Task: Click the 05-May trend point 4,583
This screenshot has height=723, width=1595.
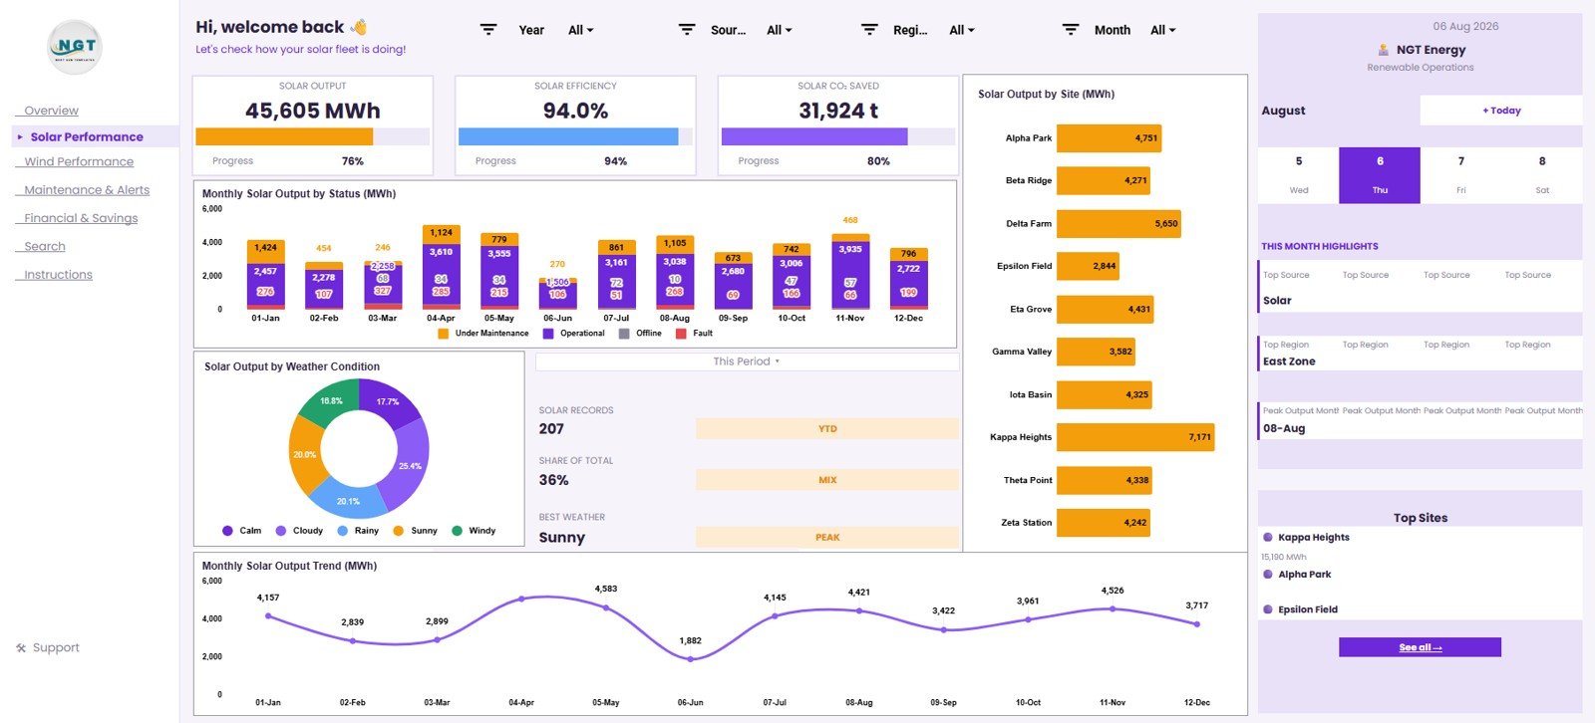Action: tap(606, 607)
